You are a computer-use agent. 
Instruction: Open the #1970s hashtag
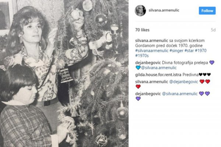pyautogui.click(x=142, y=55)
